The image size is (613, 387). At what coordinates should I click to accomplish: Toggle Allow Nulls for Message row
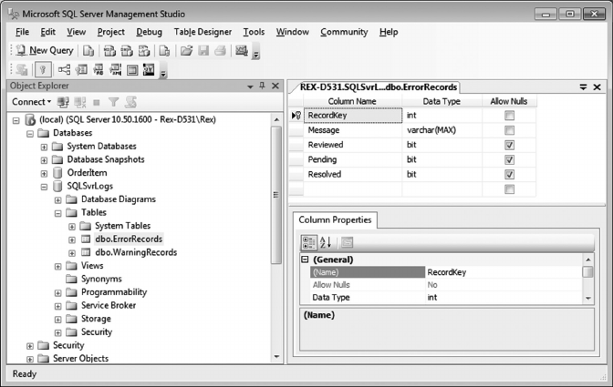[x=509, y=130]
